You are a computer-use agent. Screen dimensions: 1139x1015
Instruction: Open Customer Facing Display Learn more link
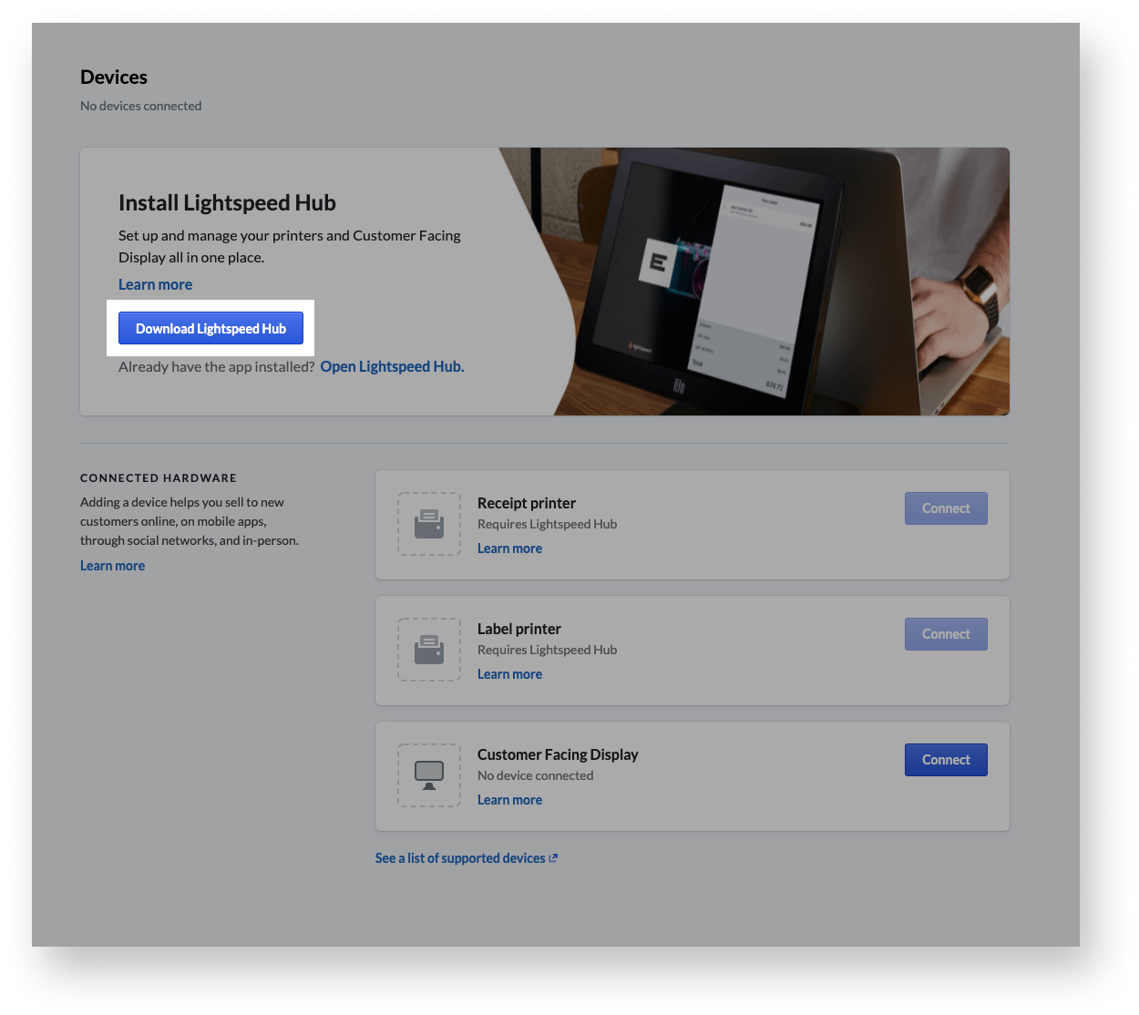(509, 800)
